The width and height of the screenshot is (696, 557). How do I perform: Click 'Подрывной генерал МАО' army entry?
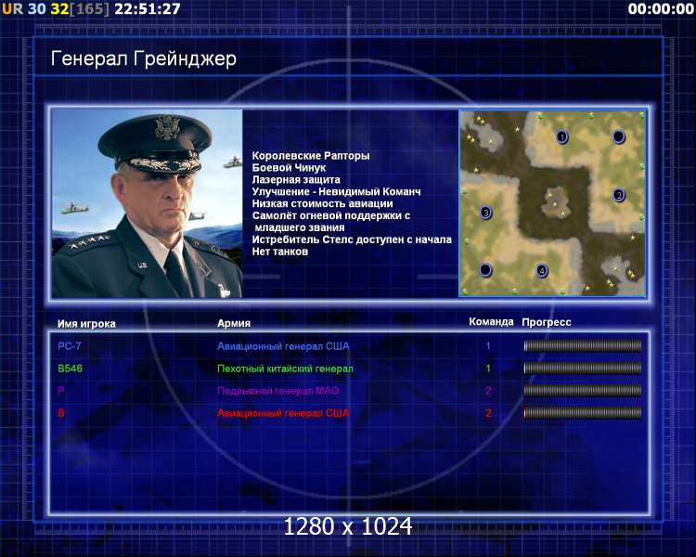click(x=278, y=391)
